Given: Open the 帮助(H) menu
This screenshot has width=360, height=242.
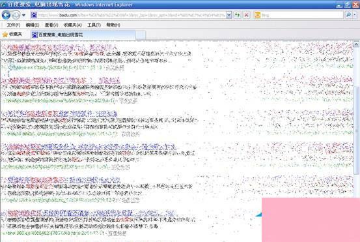Looking at the screenshot, I should 113,25.
